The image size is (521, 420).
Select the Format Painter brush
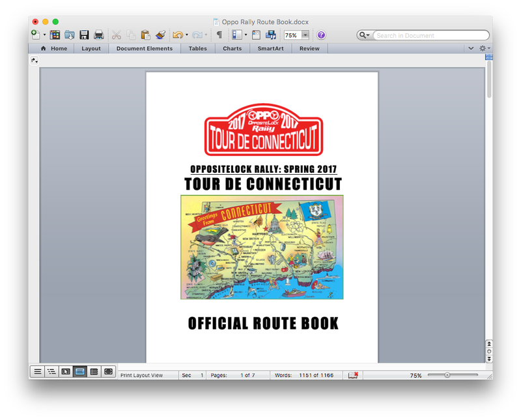coord(160,35)
